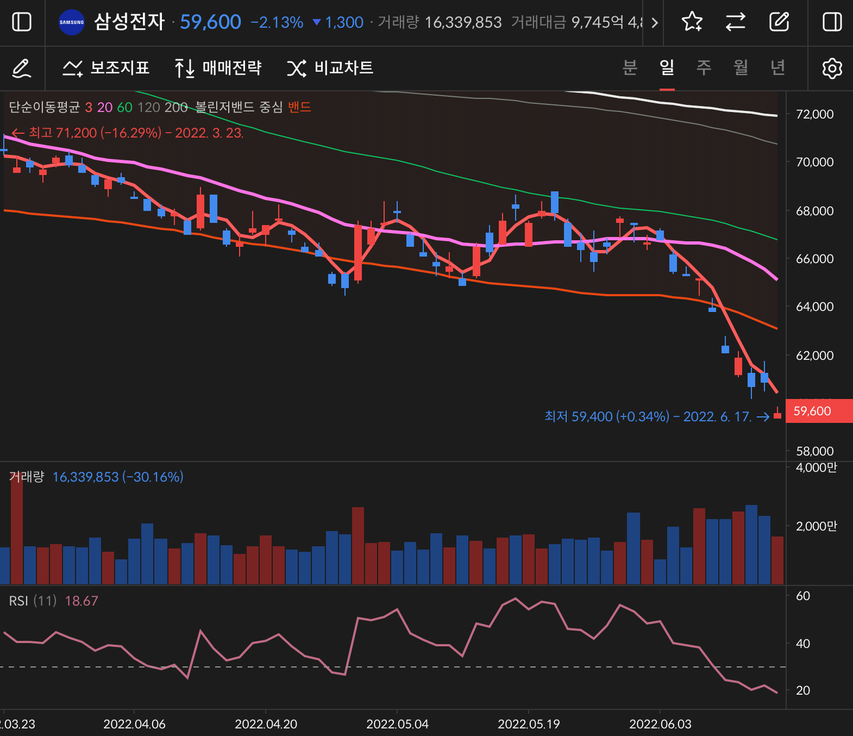
Task: Switch to 년 yearly timeframe
Action: point(777,67)
